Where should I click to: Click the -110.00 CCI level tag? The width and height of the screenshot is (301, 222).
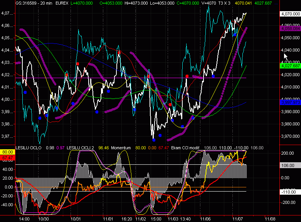[x=290, y=192]
